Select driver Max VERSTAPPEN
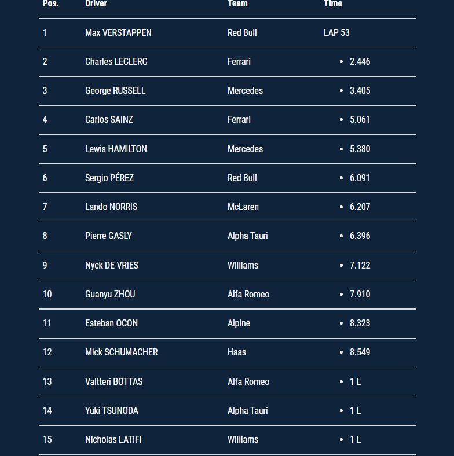 (118, 32)
